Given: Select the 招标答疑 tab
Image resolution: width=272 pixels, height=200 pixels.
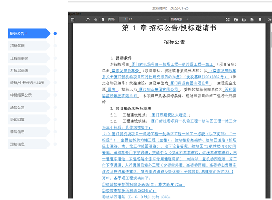Looking at the screenshot, I should coord(29,46).
